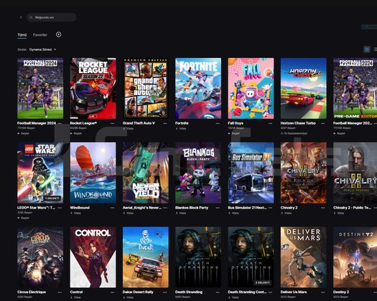
Task: Click the Horizon Chase Turbo title text
Action: point(298,123)
